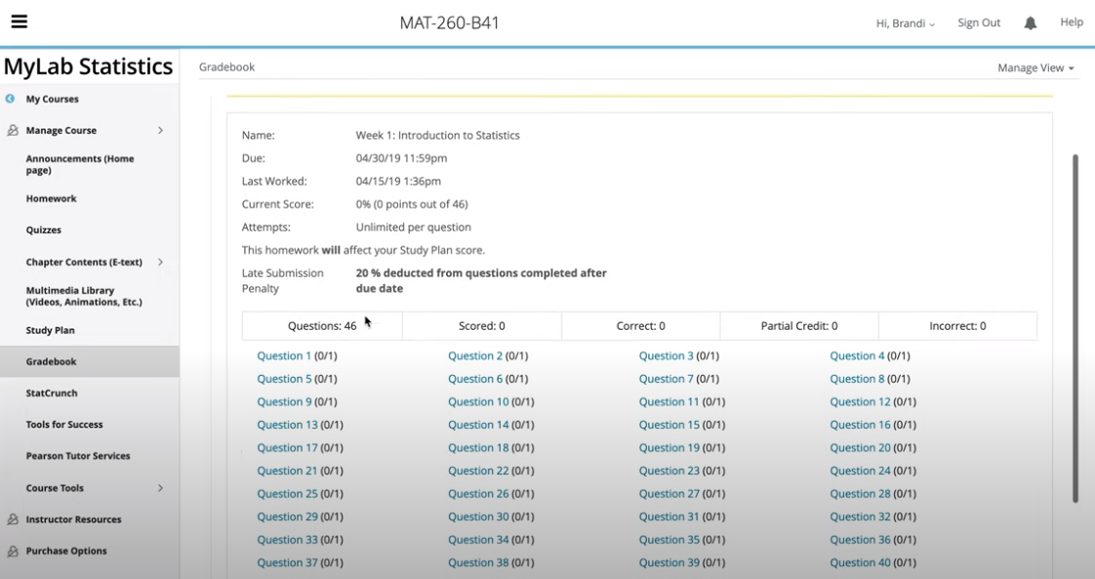Viewport: 1095px width, 579px height.
Task: Click the notification bell icon
Action: point(1030,21)
